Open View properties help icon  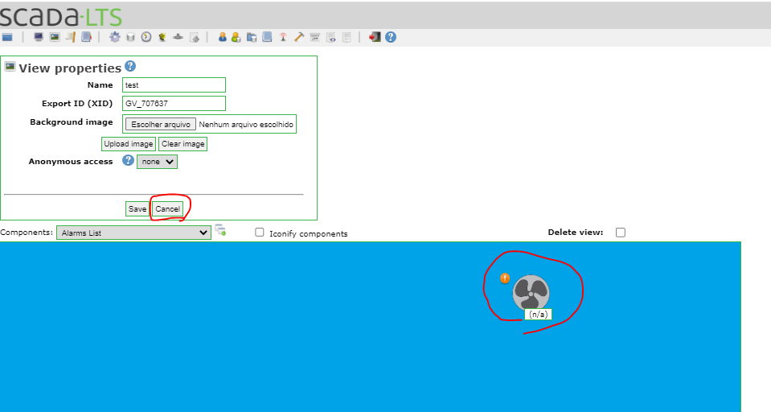tap(130, 66)
